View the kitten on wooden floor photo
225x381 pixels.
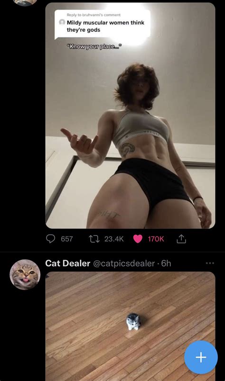[130, 327]
